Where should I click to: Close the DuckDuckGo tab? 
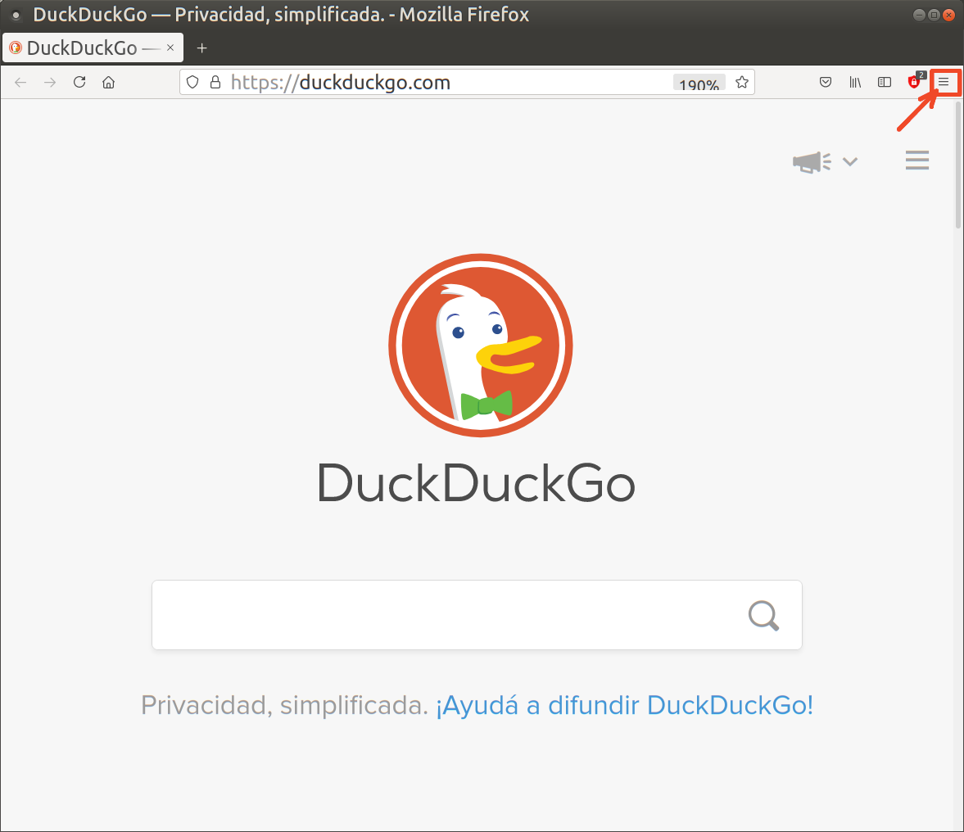(x=170, y=47)
